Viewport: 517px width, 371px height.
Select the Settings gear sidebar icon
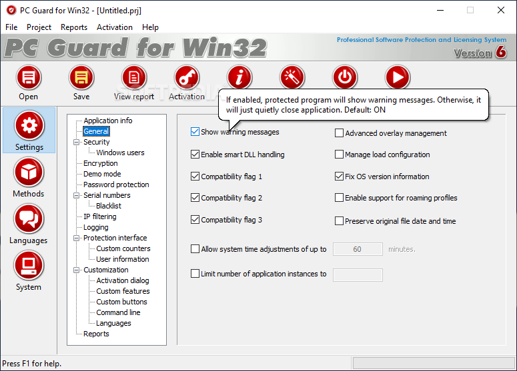pos(29,125)
